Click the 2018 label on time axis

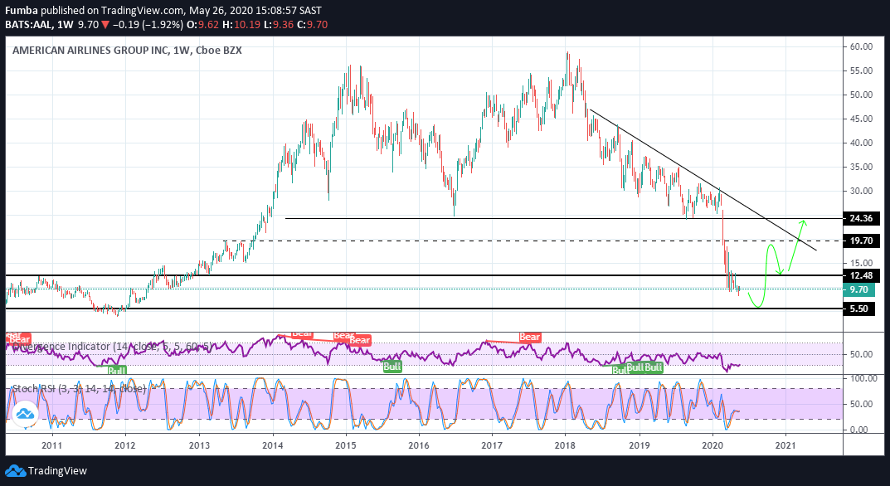(x=566, y=444)
